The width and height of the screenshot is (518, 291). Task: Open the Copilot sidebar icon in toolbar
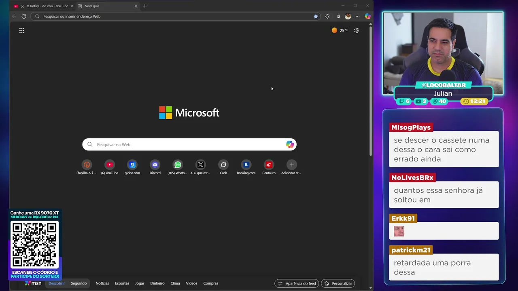coord(367,16)
